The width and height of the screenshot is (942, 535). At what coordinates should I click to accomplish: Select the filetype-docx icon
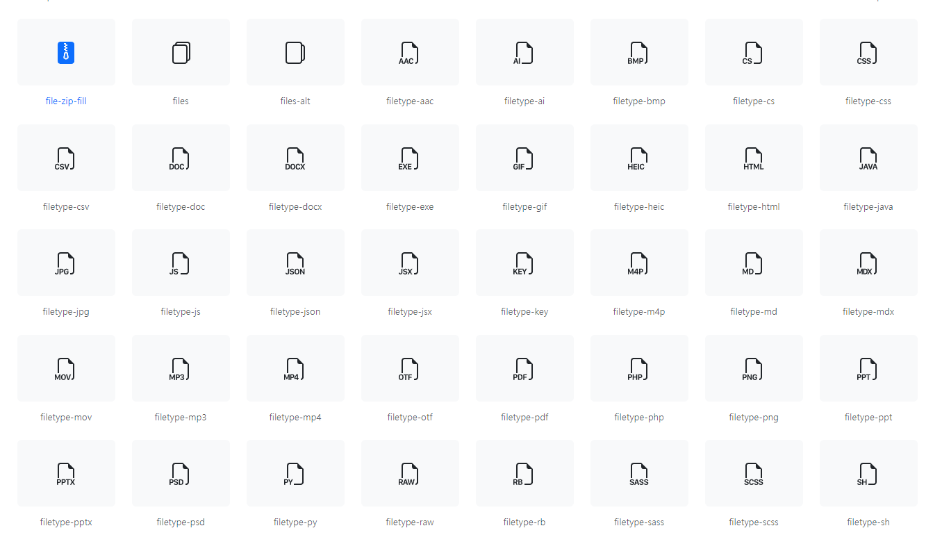295,158
